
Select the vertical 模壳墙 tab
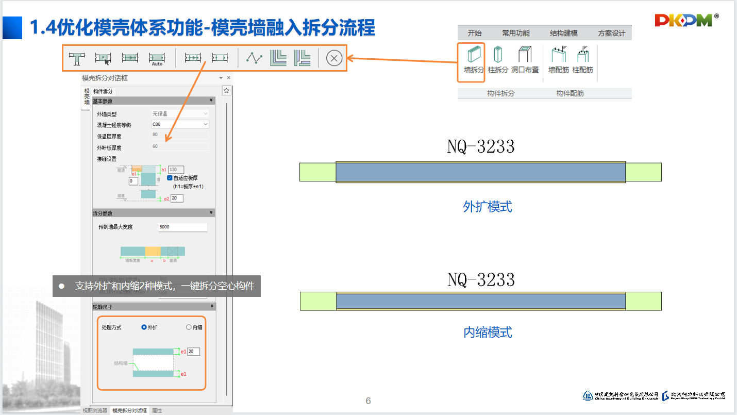pyautogui.click(x=86, y=97)
